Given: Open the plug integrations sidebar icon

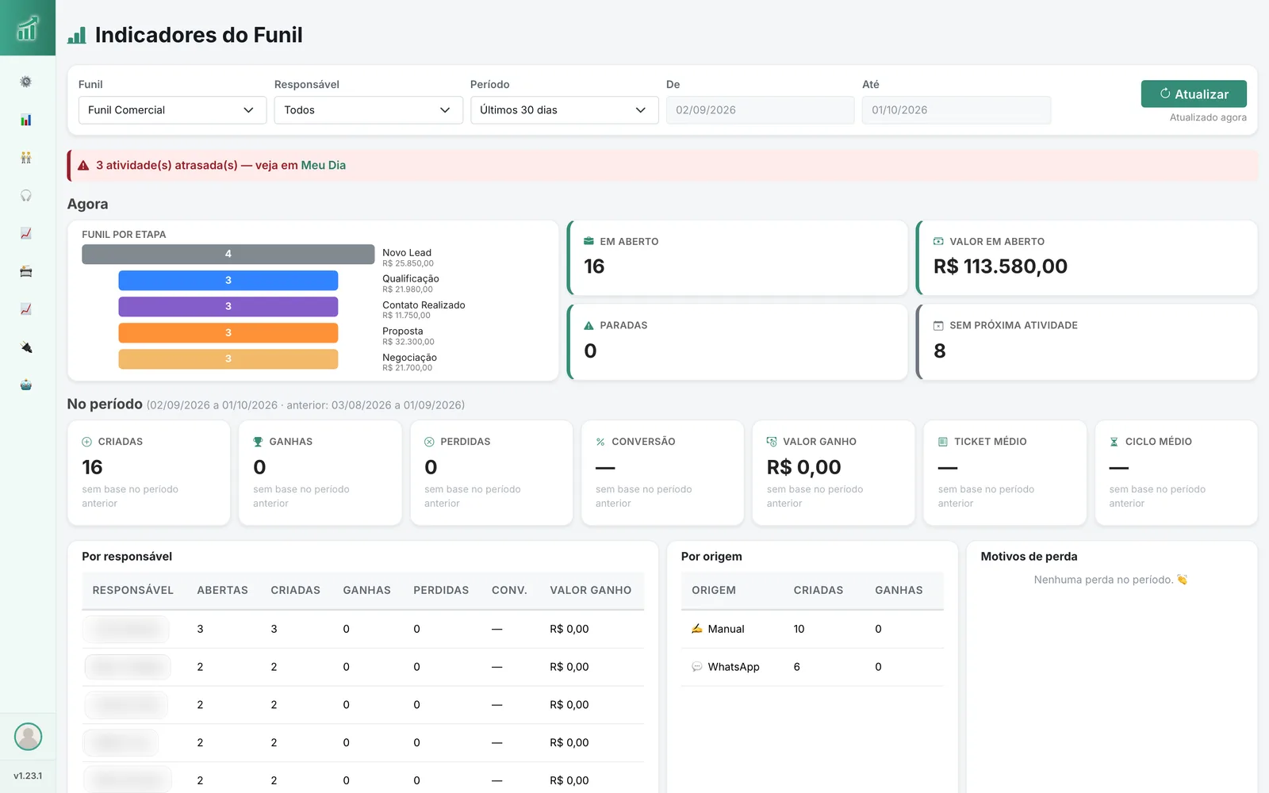Looking at the screenshot, I should (x=26, y=347).
